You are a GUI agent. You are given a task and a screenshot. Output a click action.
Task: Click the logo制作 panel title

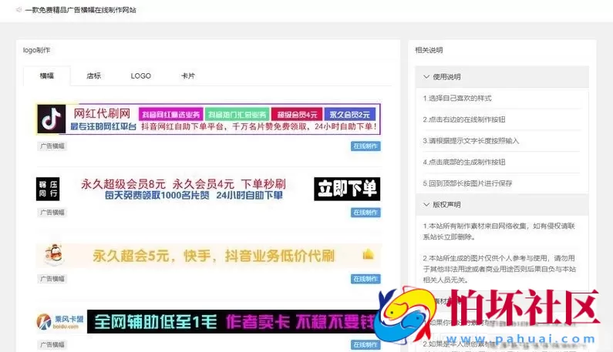point(36,50)
